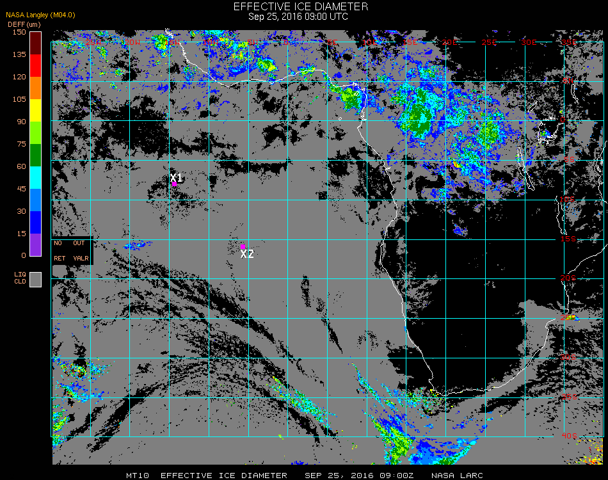The width and height of the screenshot is (608, 480).
Task: Click the gray LIQ CLD swatch
Action: [x=36, y=280]
